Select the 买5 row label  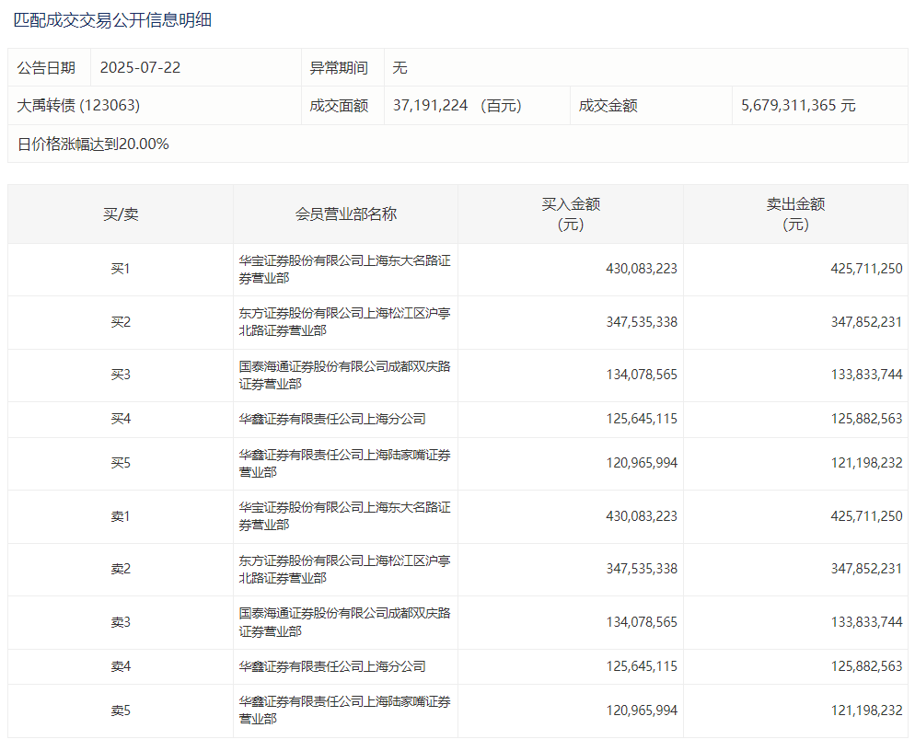pos(121,463)
